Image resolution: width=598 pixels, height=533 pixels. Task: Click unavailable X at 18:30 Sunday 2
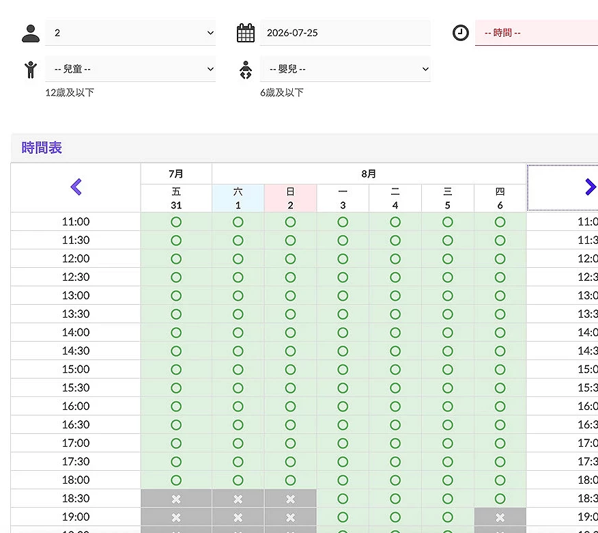click(290, 499)
